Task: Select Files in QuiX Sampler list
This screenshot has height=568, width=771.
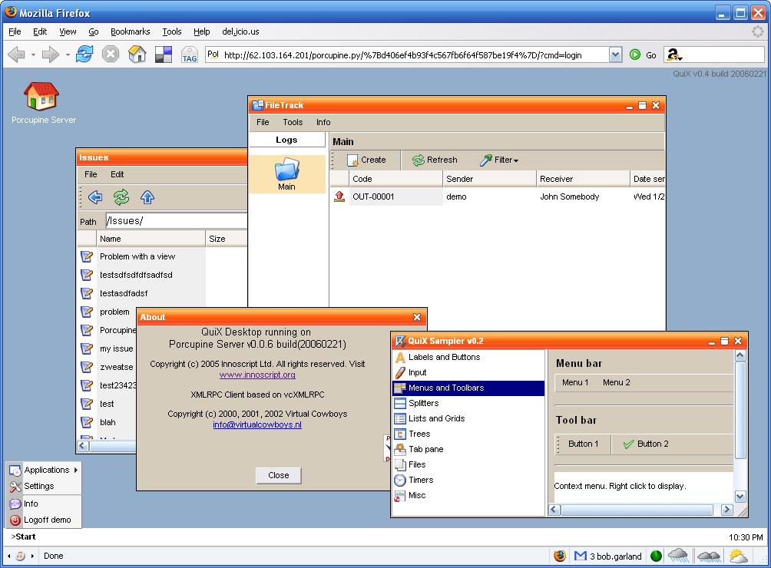Action: click(417, 464)
